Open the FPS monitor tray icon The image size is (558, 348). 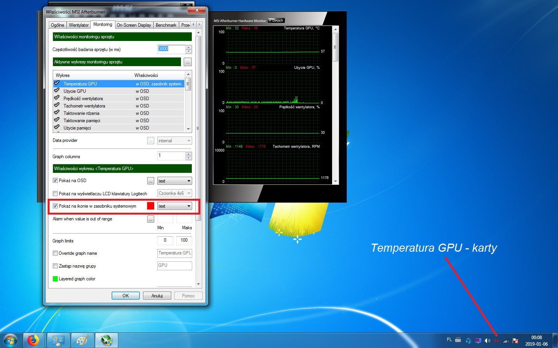478,341
